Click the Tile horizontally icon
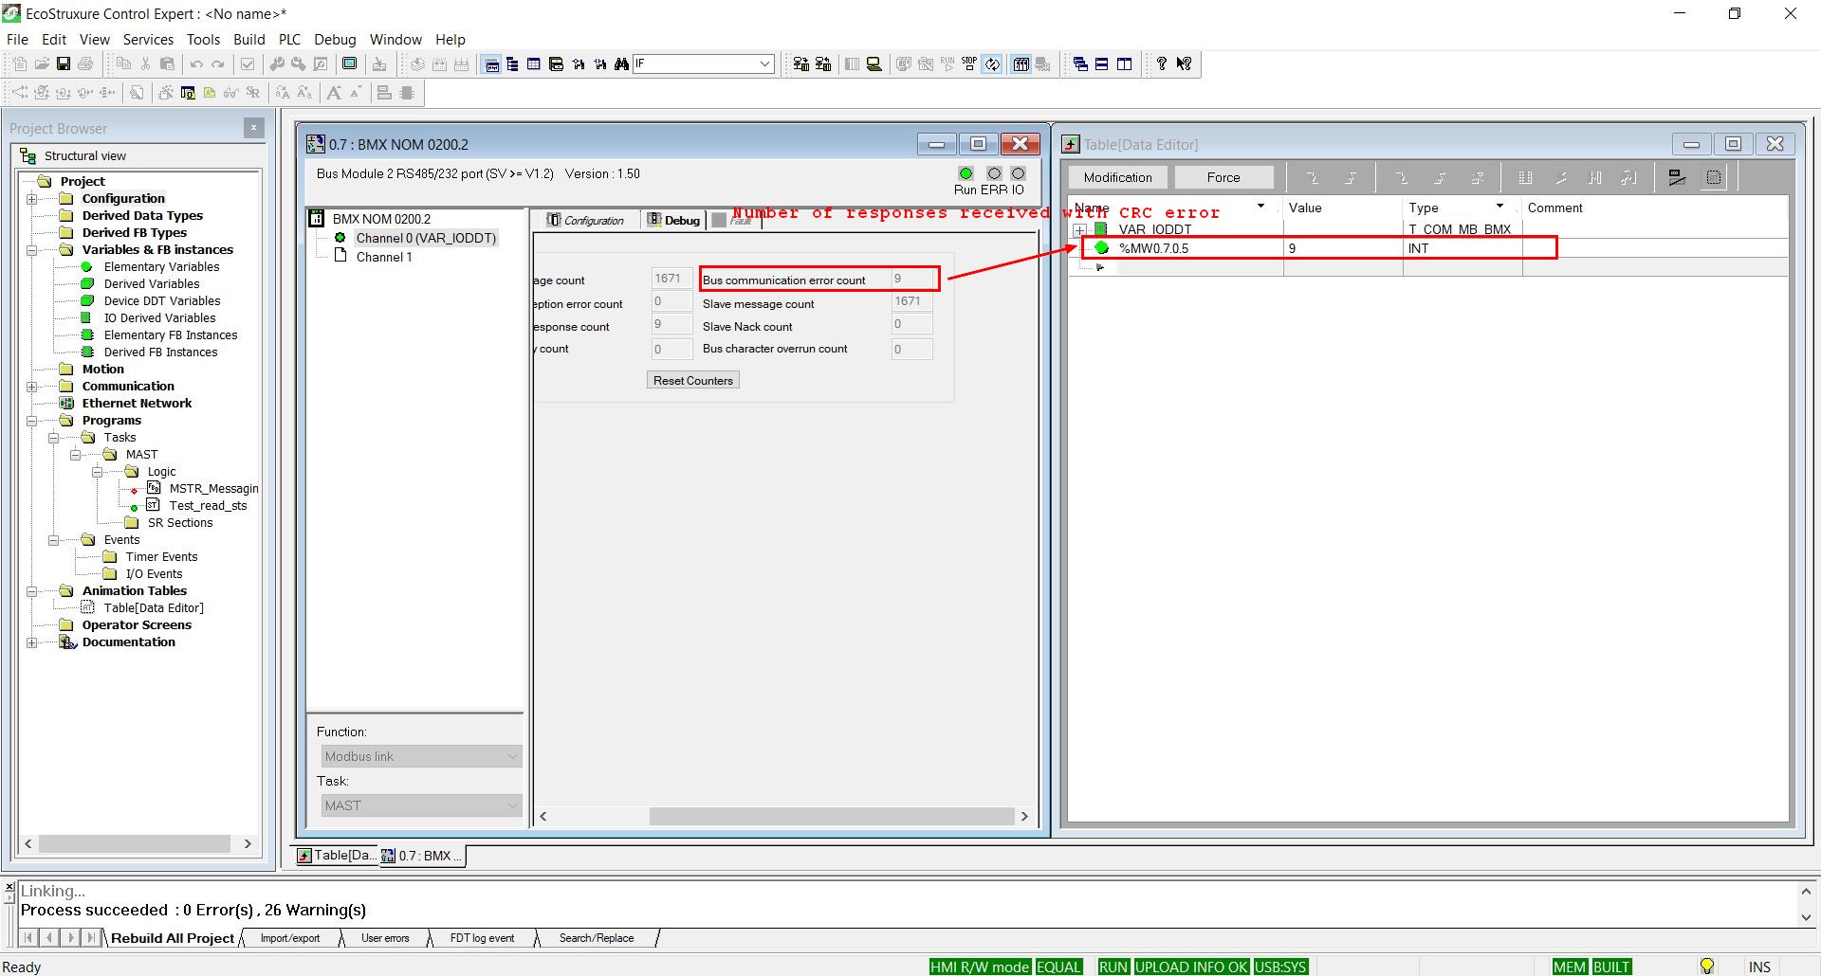The height and width of the screenshot is (976, 1821). (x=1102, y=63)
